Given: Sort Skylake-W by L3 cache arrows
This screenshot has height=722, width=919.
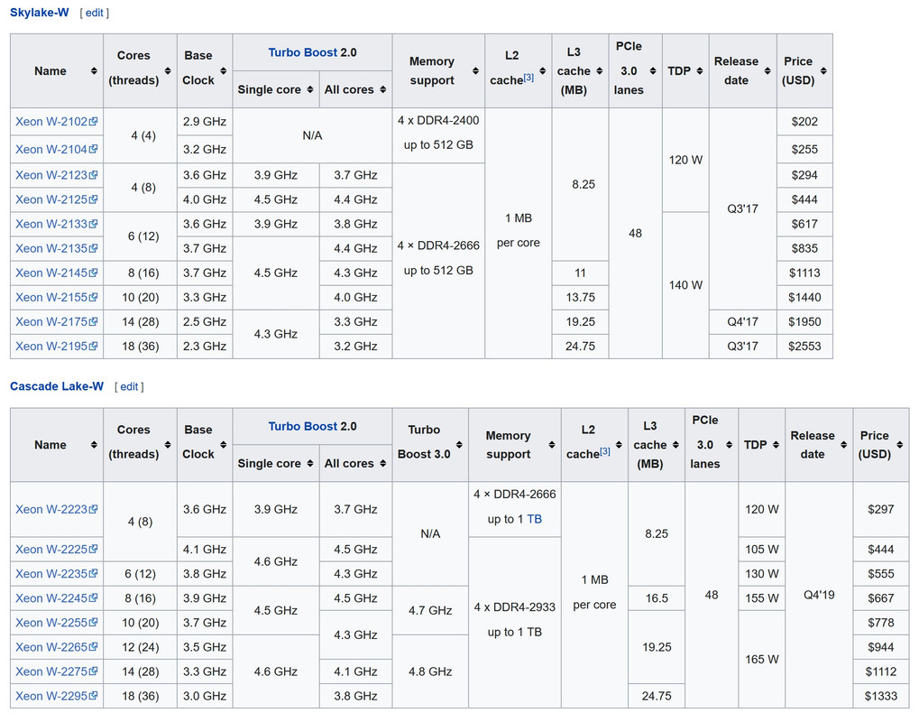Looking at the screenshot, I should click(599, 71).
